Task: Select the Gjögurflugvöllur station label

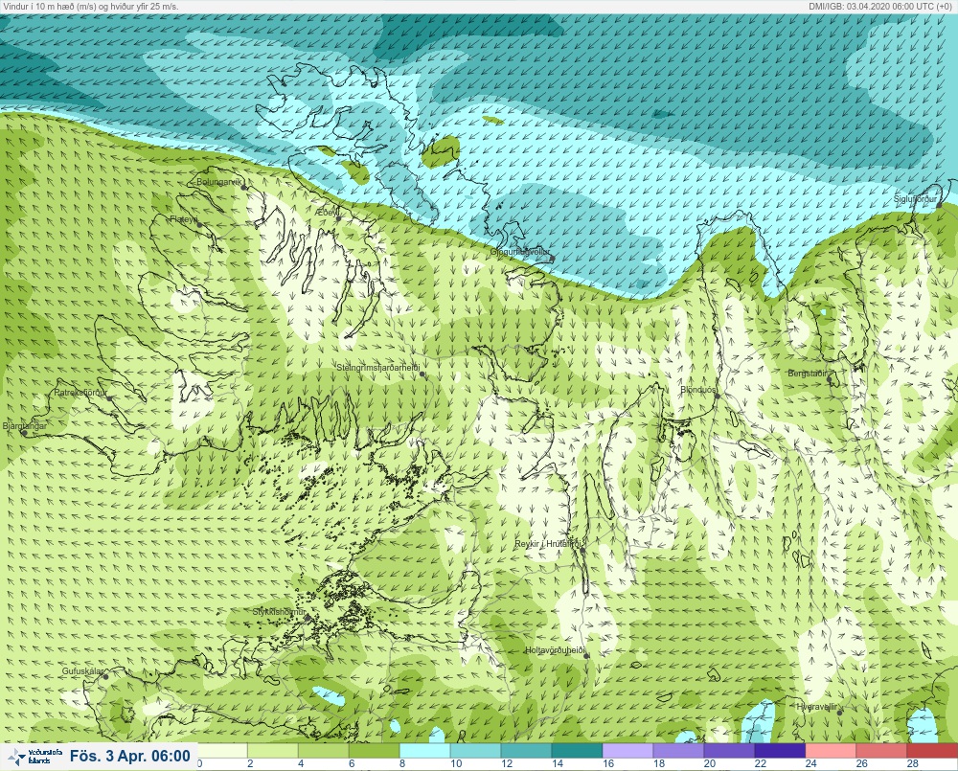Action: tap(520, 252)
